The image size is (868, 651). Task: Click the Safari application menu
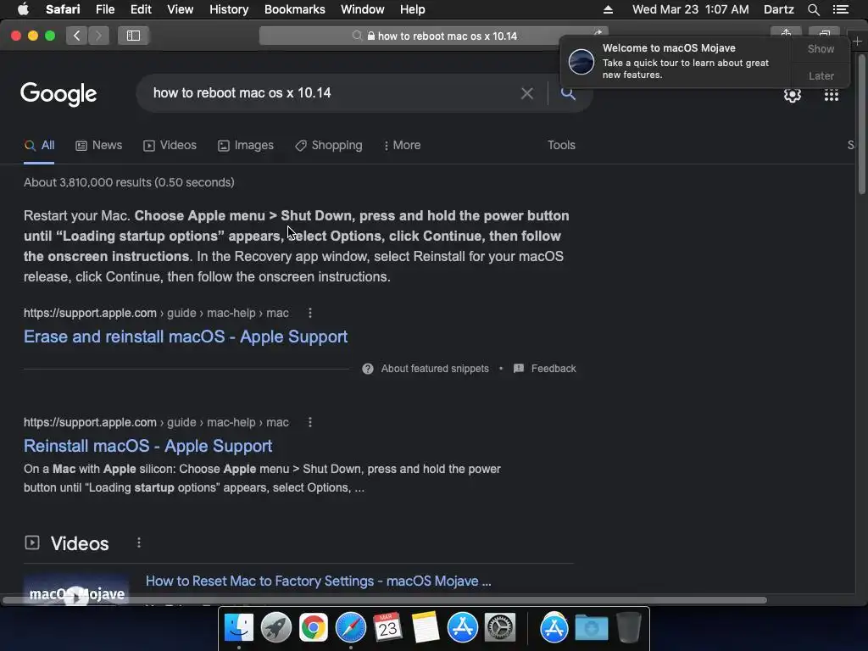tap(63, 9)
